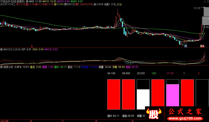Select the MA10: 10.00 label
The image size is (209, 122).
49,2
